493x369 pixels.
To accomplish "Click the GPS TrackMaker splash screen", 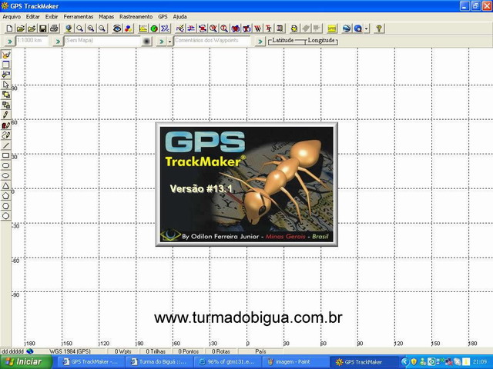I will pos(246,184).
